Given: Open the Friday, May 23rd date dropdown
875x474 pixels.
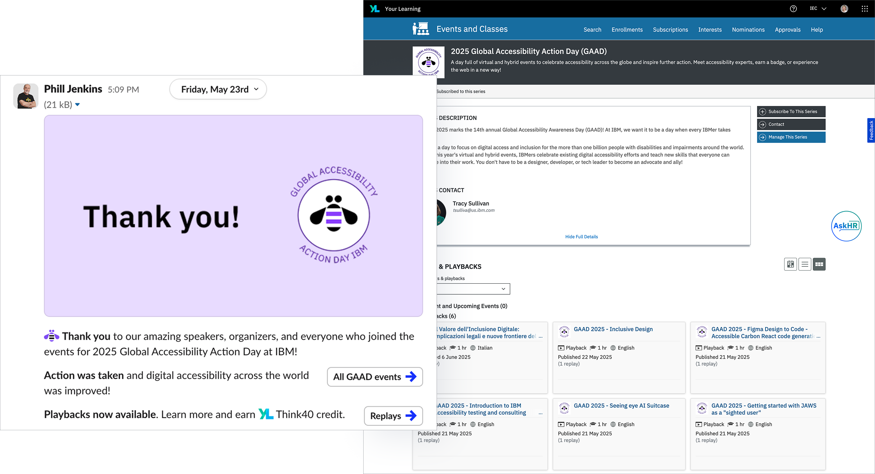Looking at the screenshot, I should click(x=218, y=89).
